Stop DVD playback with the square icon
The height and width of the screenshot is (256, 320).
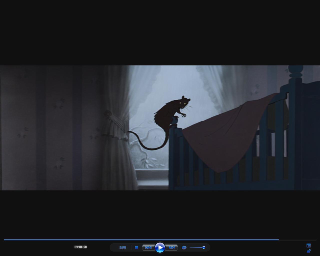tap(136, 247)
